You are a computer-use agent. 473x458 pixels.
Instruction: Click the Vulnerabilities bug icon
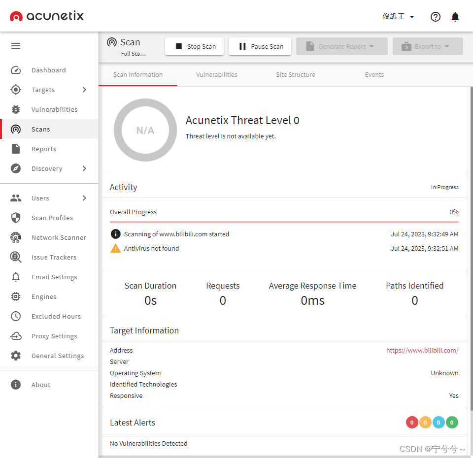click(16, 109)
